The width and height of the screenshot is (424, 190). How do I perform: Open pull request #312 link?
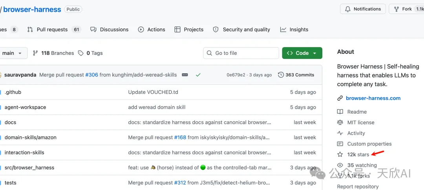tap(180, 183)
